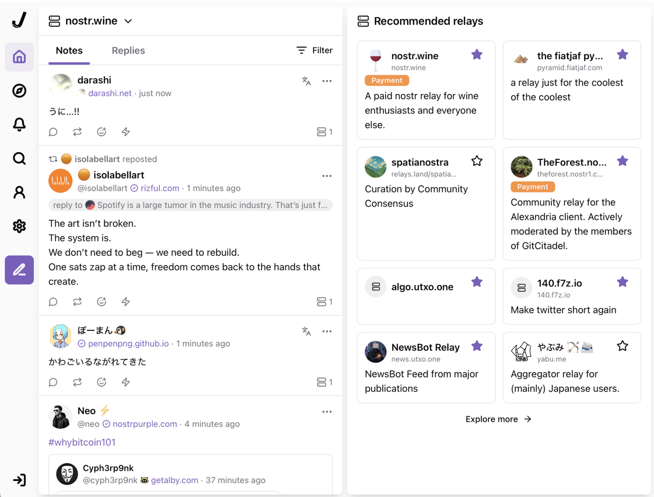Viewport: 654px width, 497px height.
Task: Zap the isolabellart note with the lightning icon
Action: tap(126, 302)
